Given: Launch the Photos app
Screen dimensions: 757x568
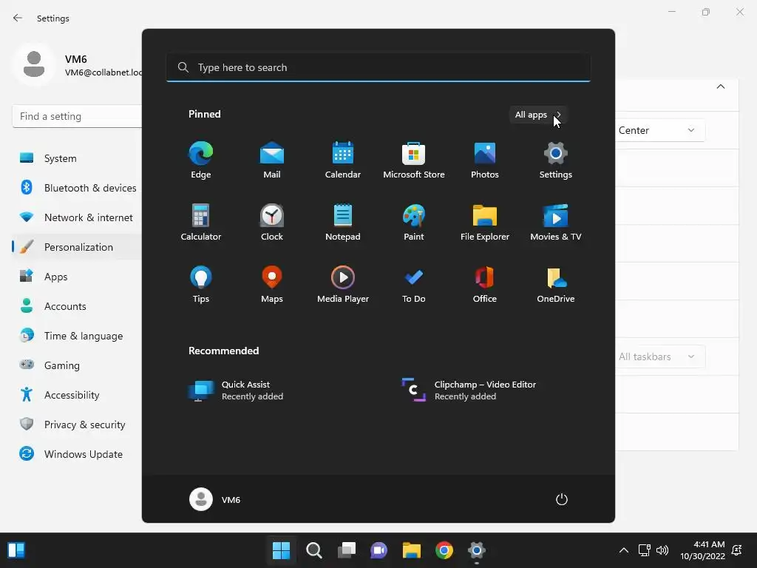Looking at the screenshot, I should 485,160.
